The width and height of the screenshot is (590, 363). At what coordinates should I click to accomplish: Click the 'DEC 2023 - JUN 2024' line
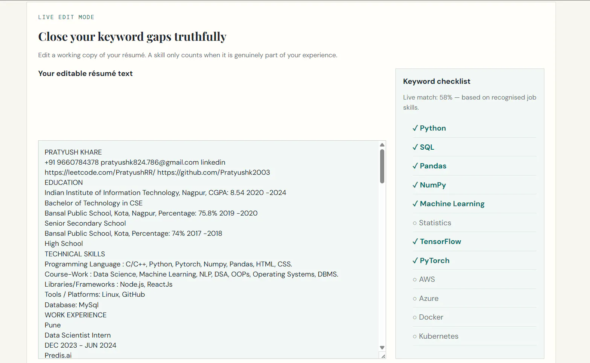(x=80, y=345)
